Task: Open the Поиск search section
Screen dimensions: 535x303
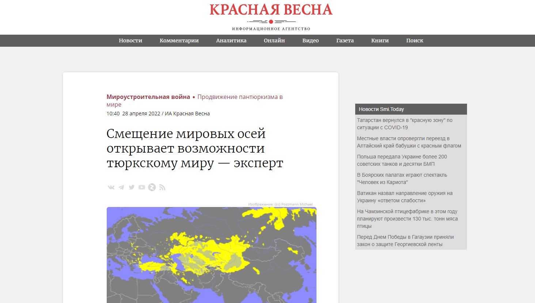Action: pos(414,41)
